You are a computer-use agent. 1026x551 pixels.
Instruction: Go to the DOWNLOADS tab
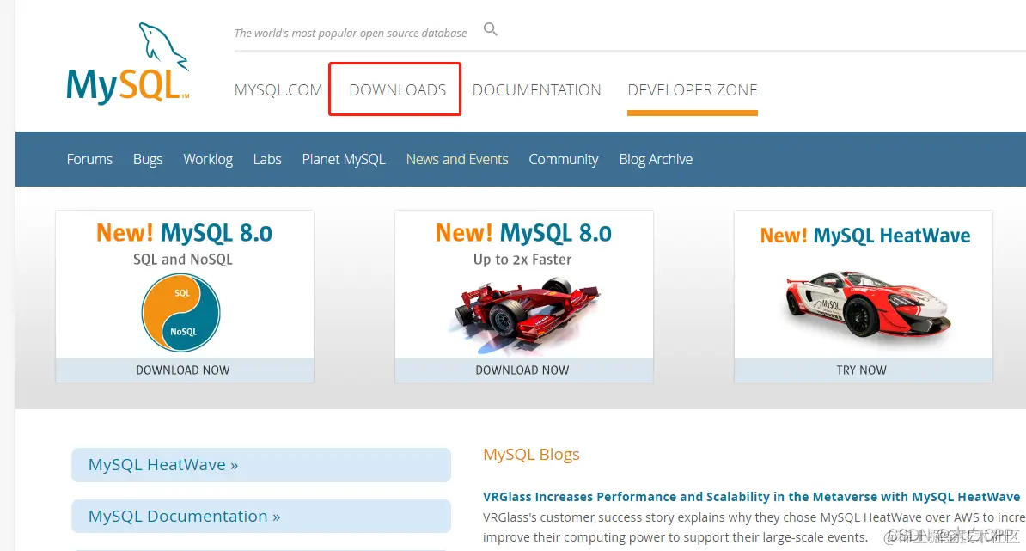click(397, 89)
